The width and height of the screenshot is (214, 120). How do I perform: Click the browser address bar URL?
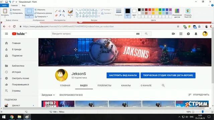[68, 26]
